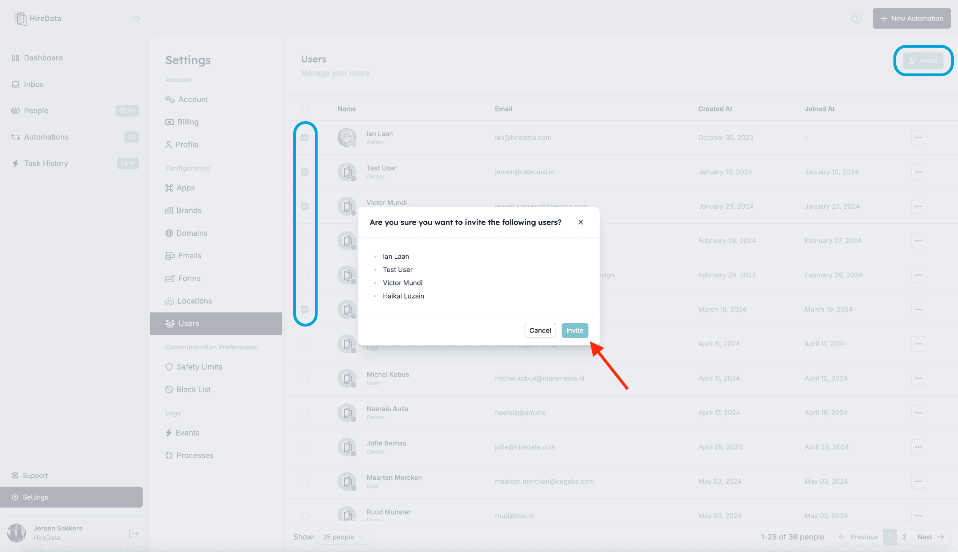The width and height of the screenshot is (958, 552).
Task: Click email michel.kobus@marsmedia.nl
Action: 540,378
